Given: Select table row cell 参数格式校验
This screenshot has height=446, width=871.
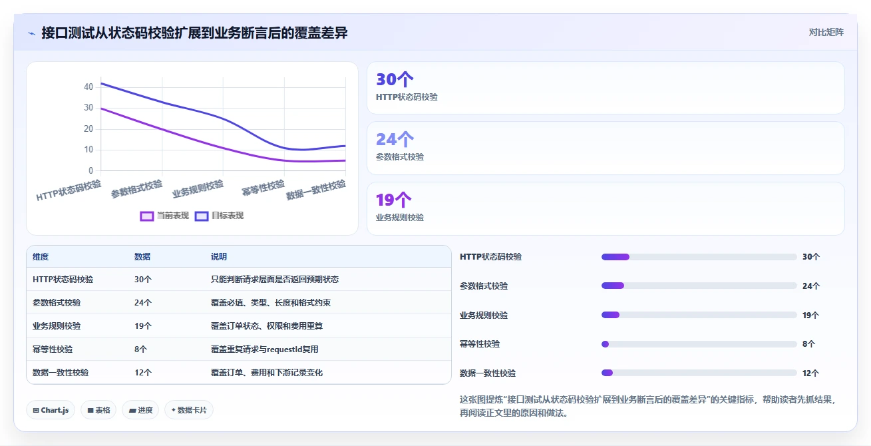Looking at the screenshot, I should point(57,303).
